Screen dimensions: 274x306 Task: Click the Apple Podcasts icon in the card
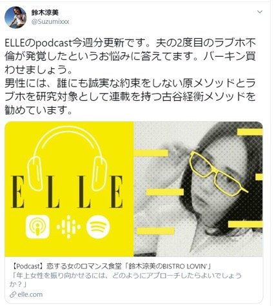click(x=37, y=227)
